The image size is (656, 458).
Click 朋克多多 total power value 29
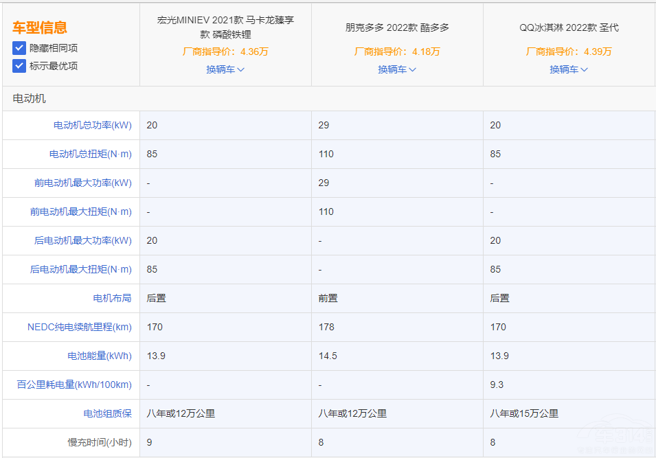324,125
